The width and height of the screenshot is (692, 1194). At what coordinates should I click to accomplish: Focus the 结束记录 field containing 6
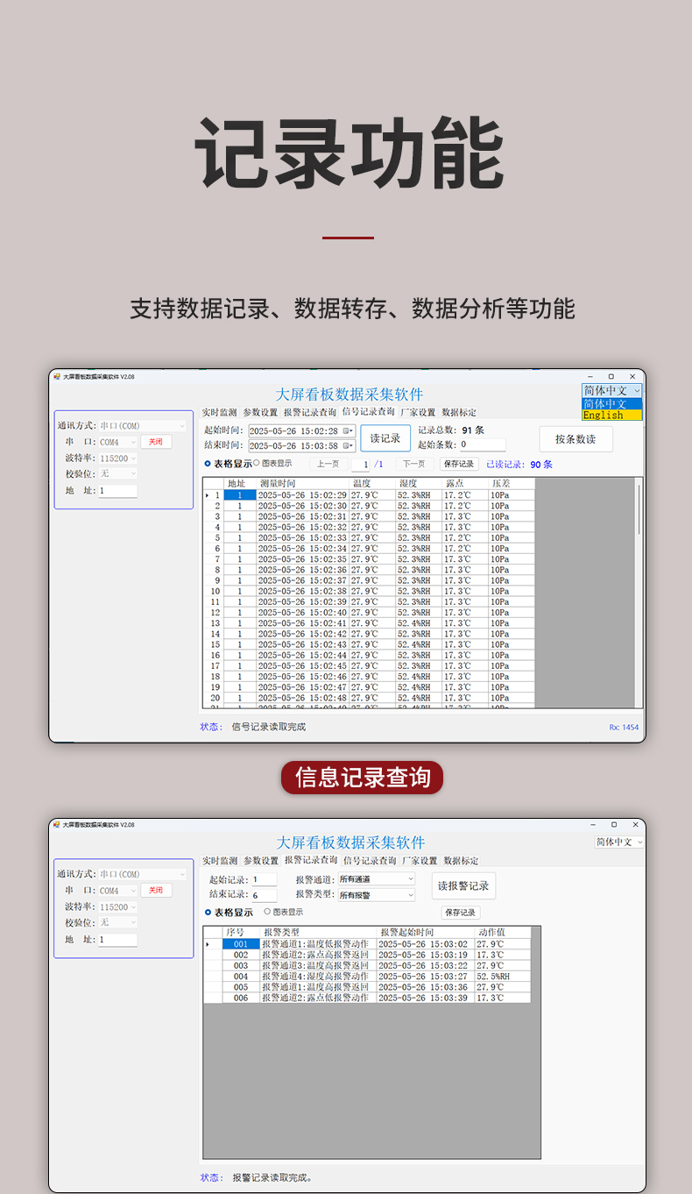coord(264,895)
